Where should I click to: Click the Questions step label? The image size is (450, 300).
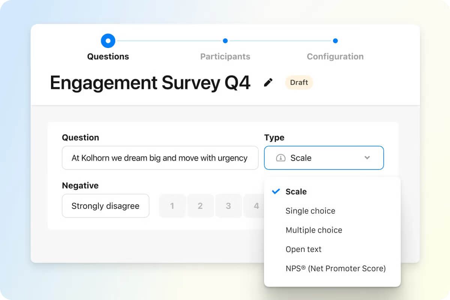pos(108,57)
